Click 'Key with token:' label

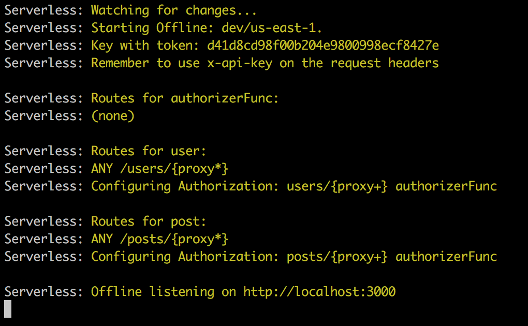click(x=145, y=46)
